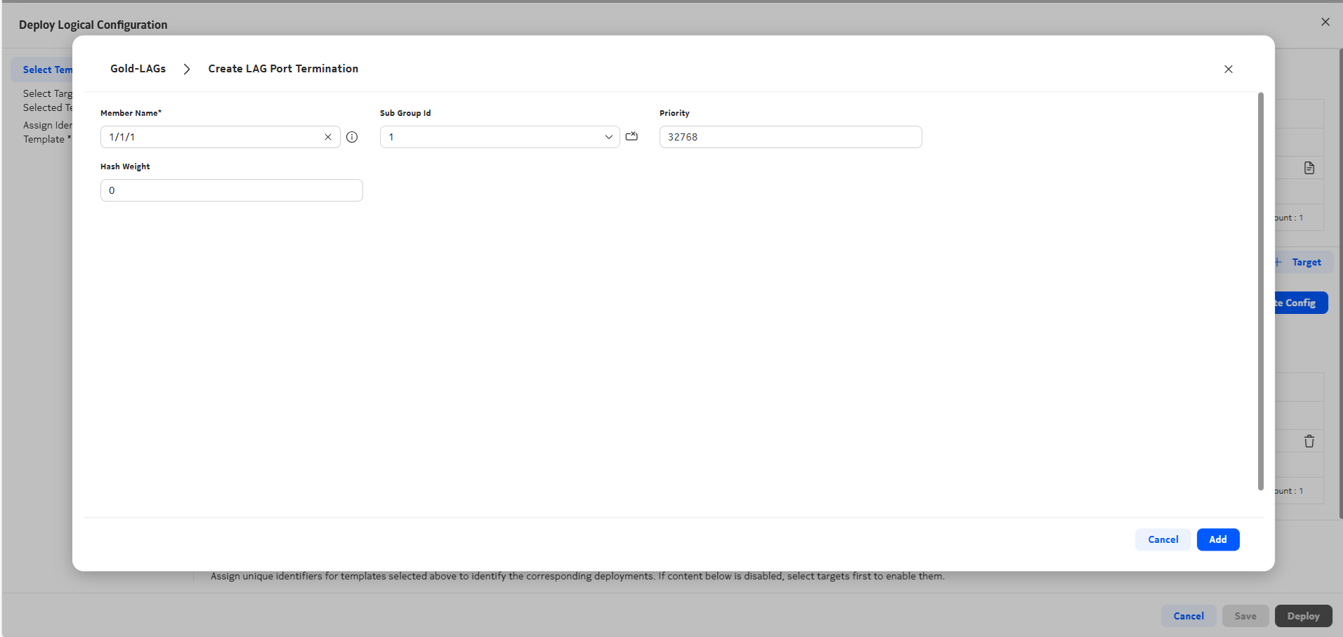The width and height of the screenshot is (1343, 637).
Task: Click the Member Name info icon
Action: [352, 137]
